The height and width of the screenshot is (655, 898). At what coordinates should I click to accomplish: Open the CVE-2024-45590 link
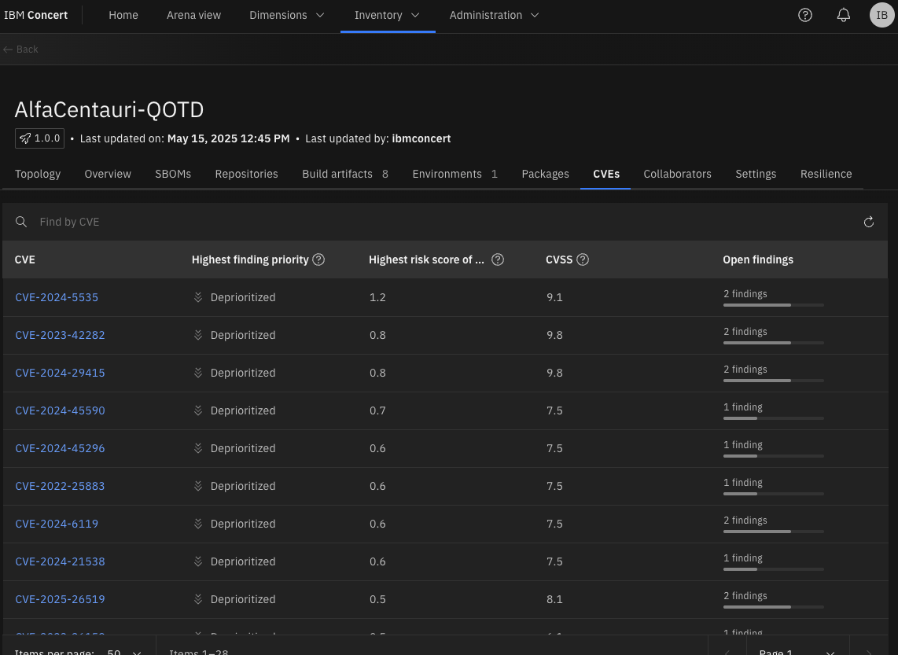[x=60, y=410]
